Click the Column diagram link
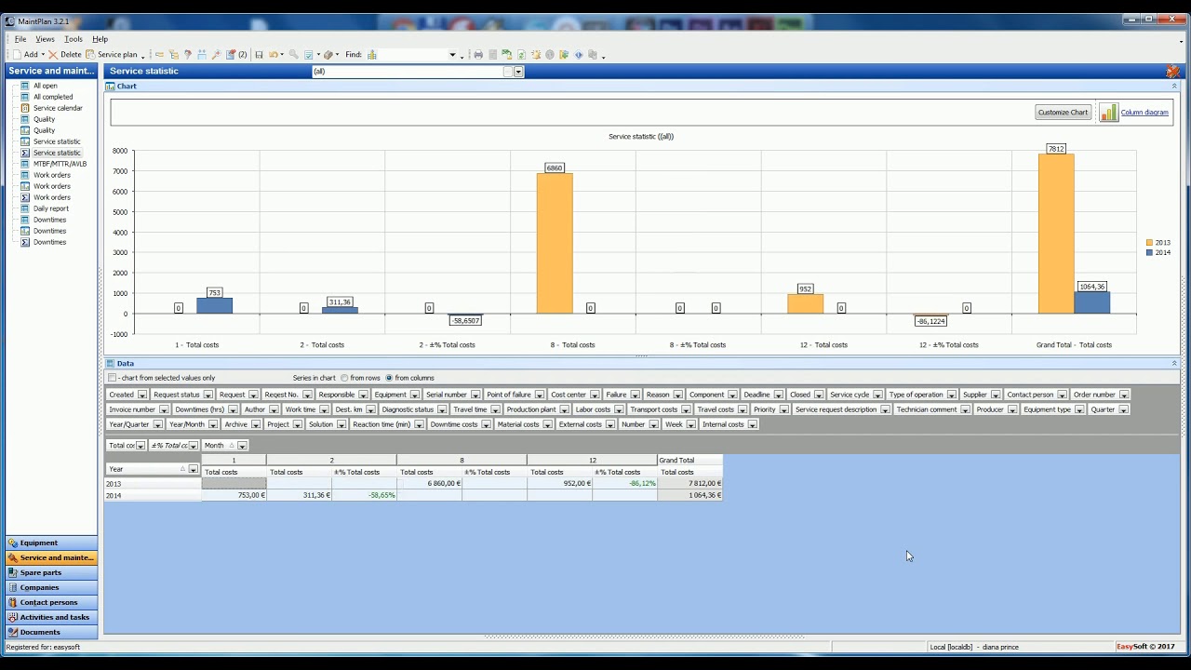The width and height of the screenshot is (1191, 670). tap(1144, 112)
